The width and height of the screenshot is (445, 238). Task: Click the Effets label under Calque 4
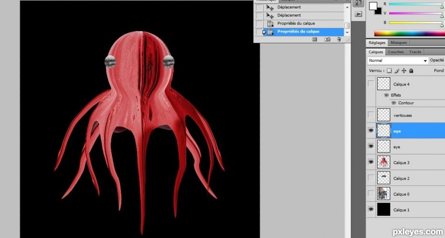point(396,95)
